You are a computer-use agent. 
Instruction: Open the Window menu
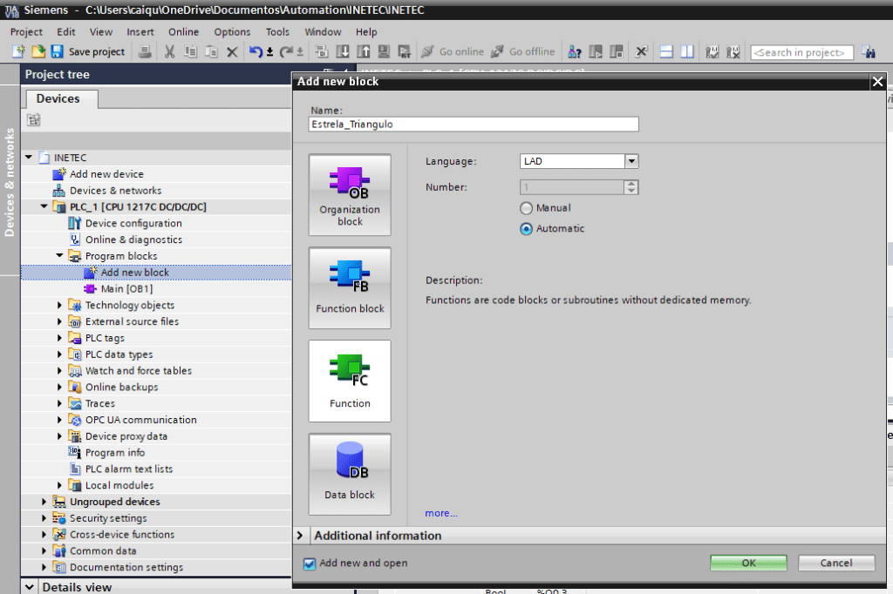323,32
